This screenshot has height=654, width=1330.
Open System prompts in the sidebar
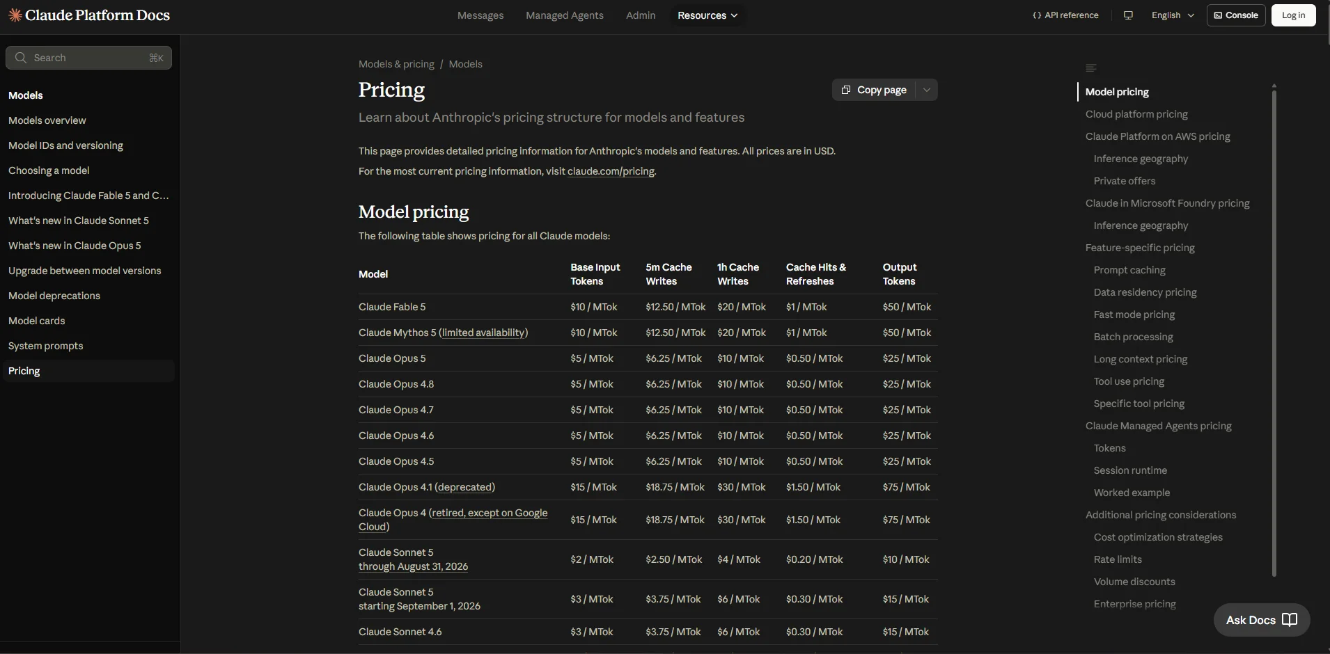pos(45,346)
